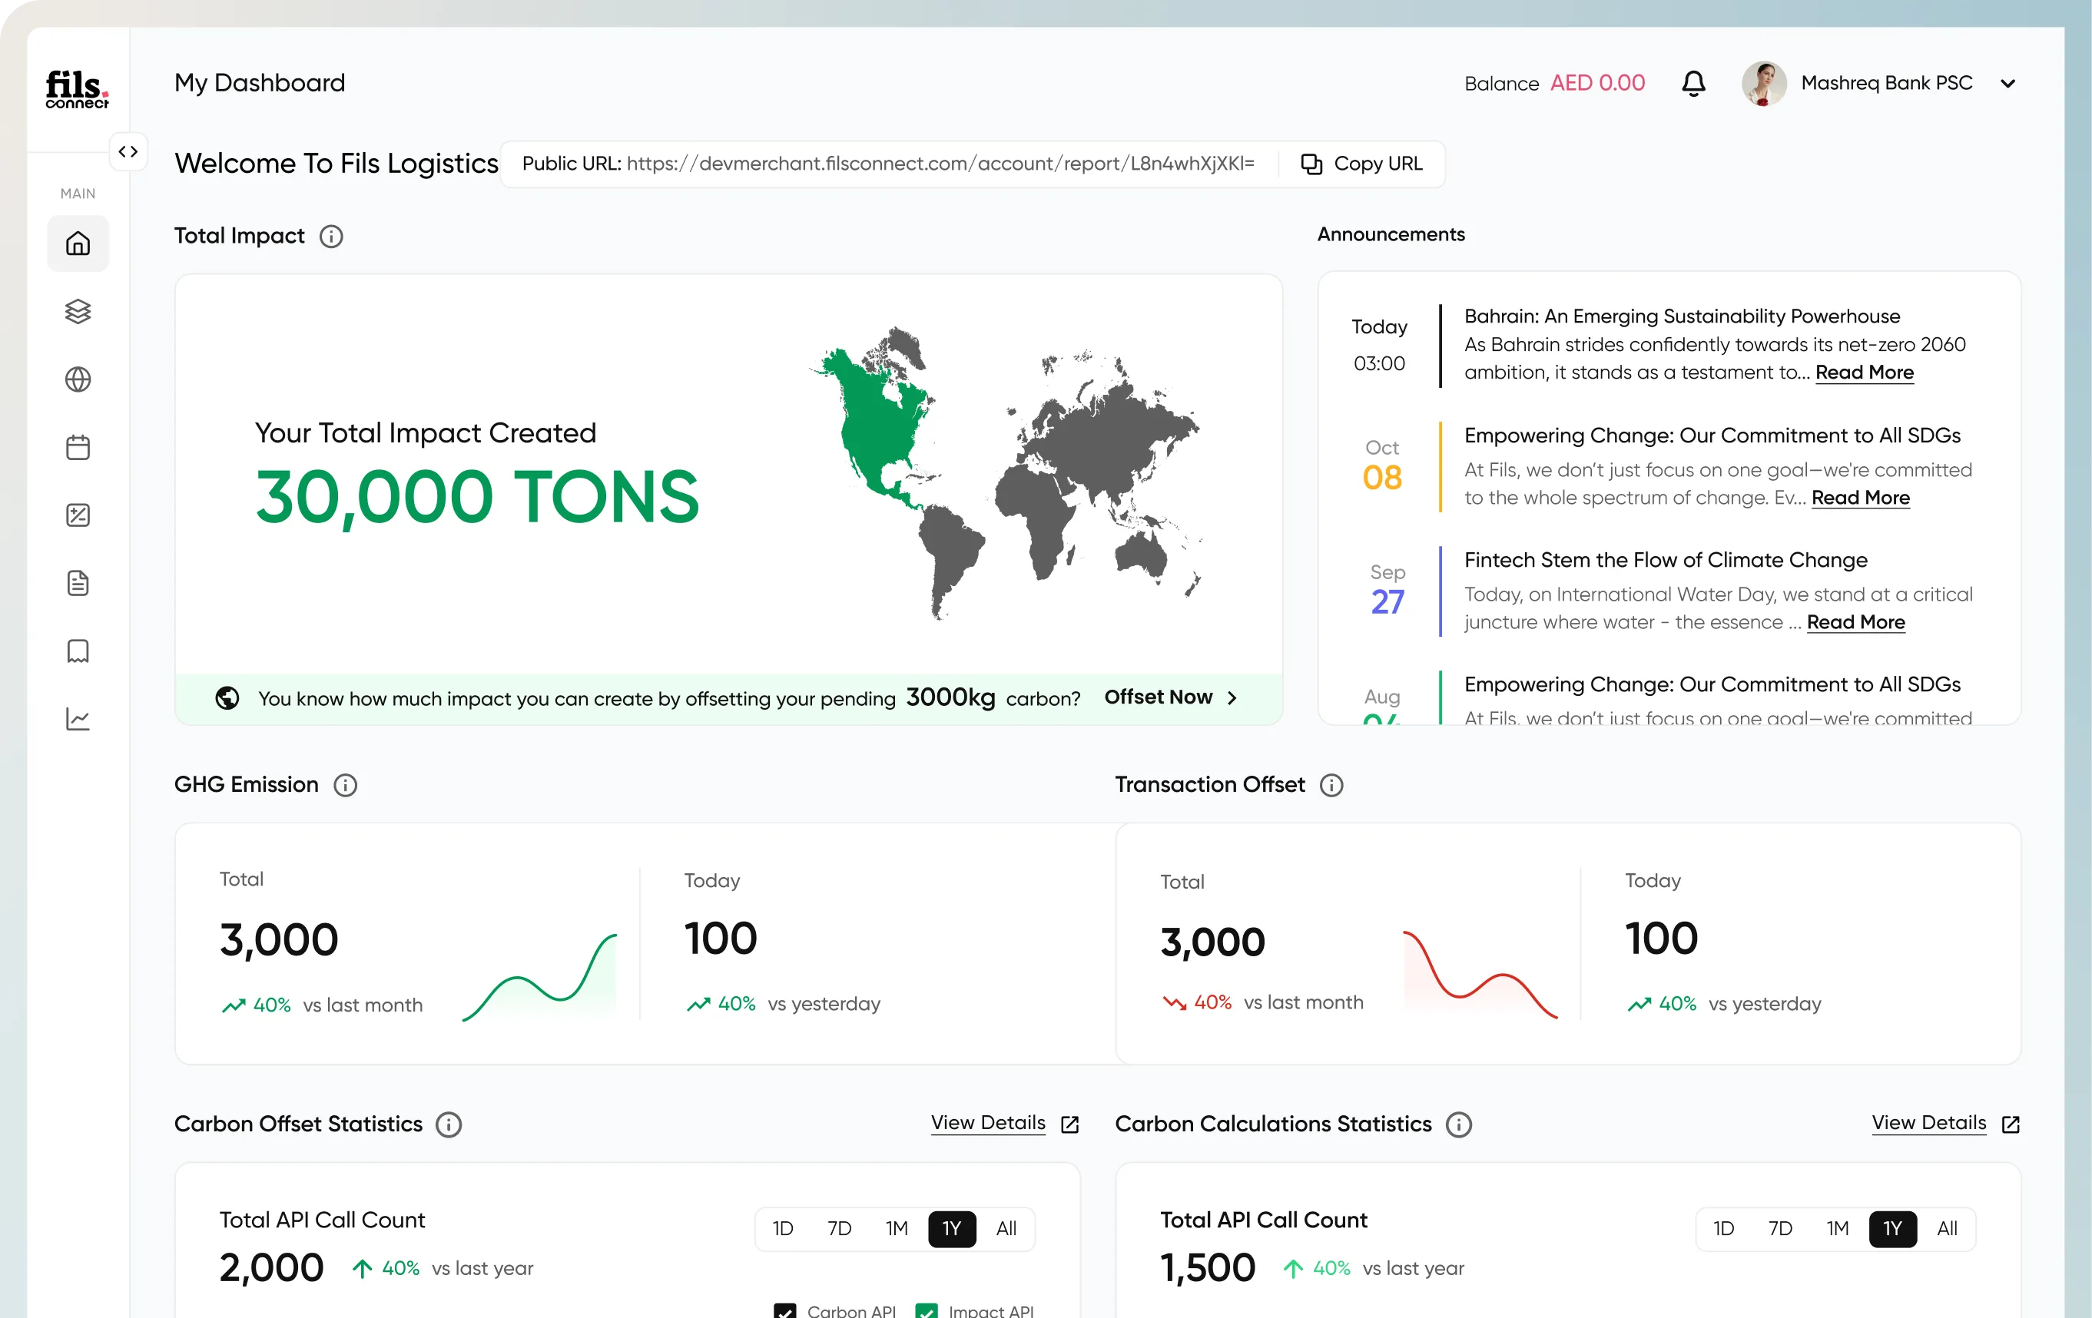Viewport: 2092px width, 1318px height.
Task: Read More on Oct 08 announcement
Action: [x=1860, y=498]
